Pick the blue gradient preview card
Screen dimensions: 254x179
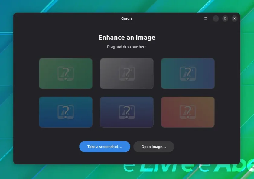[66, 112]
